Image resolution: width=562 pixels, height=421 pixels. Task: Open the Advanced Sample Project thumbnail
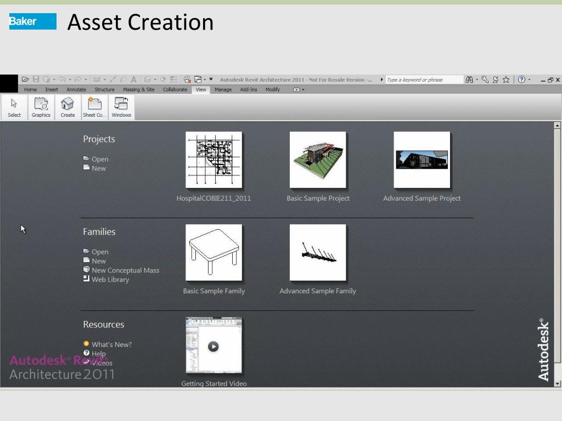tap(422, 160)
